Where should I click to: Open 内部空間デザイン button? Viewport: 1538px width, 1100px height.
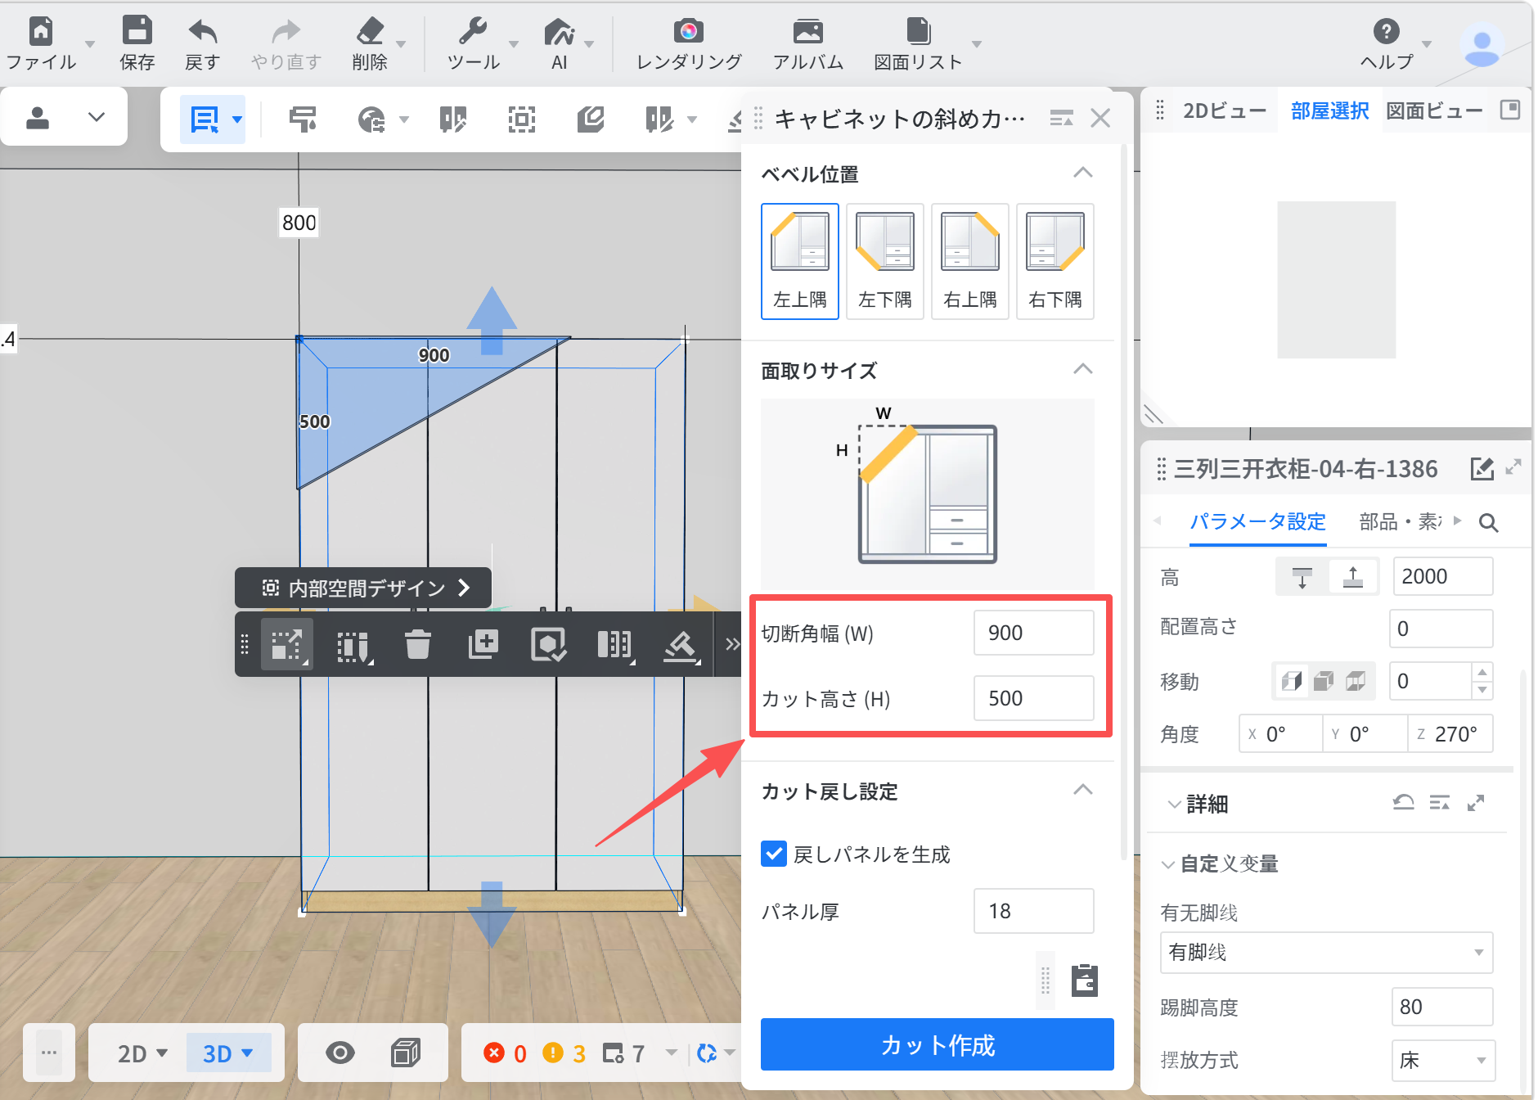coord(363,588)
